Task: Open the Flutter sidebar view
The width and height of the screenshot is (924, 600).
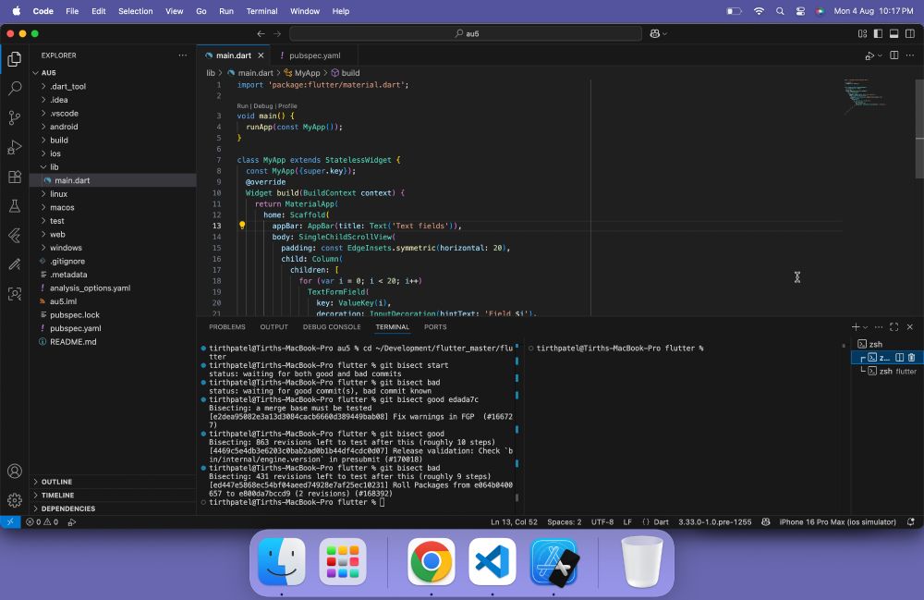Action: [15, 235]
